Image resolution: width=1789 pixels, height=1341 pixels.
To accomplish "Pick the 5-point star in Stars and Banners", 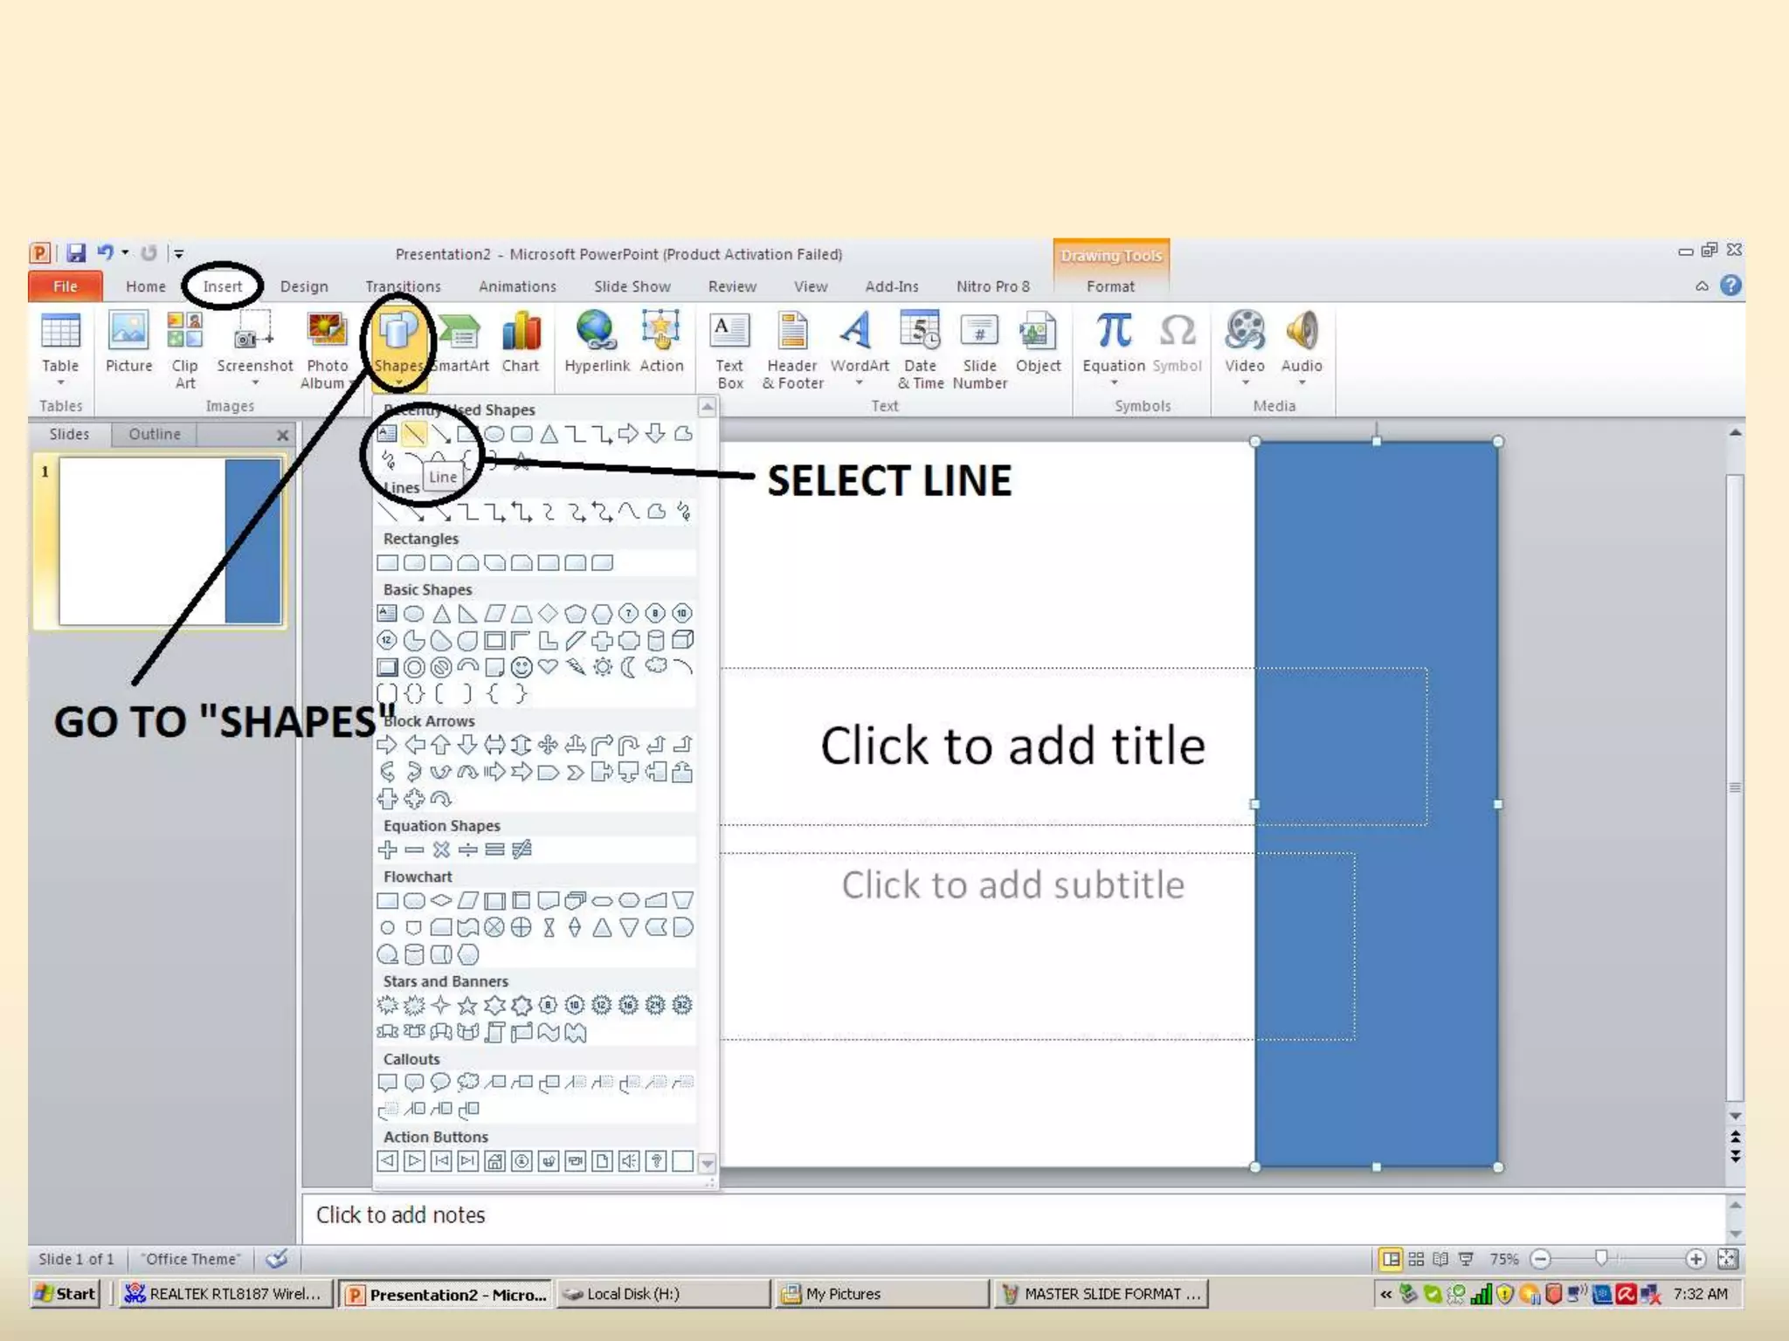I will tap(468, 1006).
